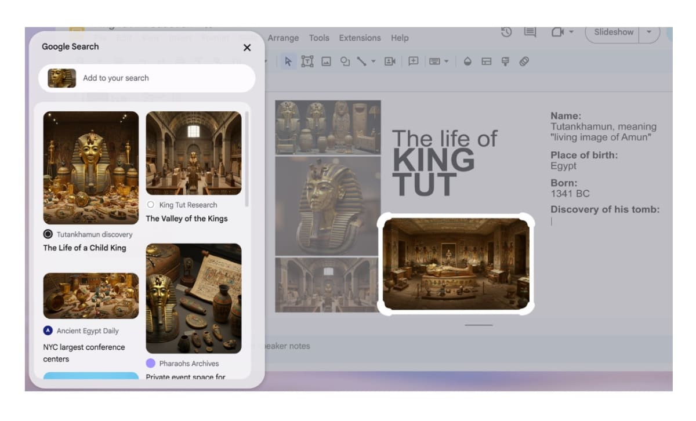Click the Insert video toolbar icon
Viewport: 696px width, 421px height.
(390, 61)
